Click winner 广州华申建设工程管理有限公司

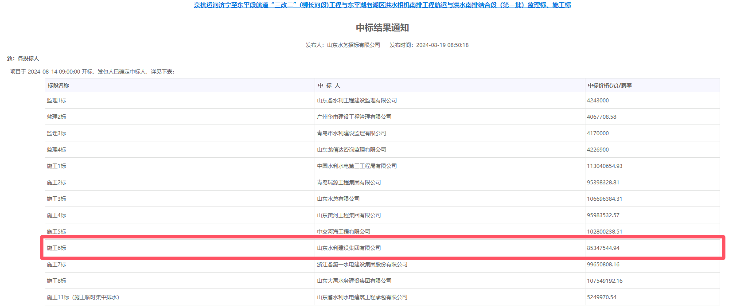(x=354, y=117)
